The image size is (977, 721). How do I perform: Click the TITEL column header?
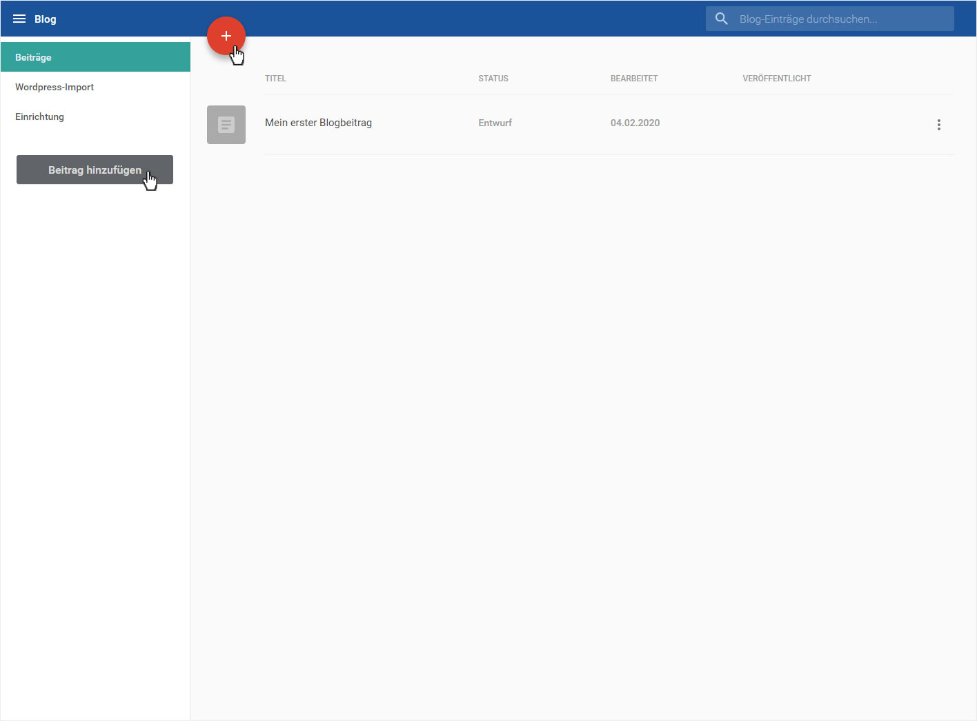[x=275, y=79]
